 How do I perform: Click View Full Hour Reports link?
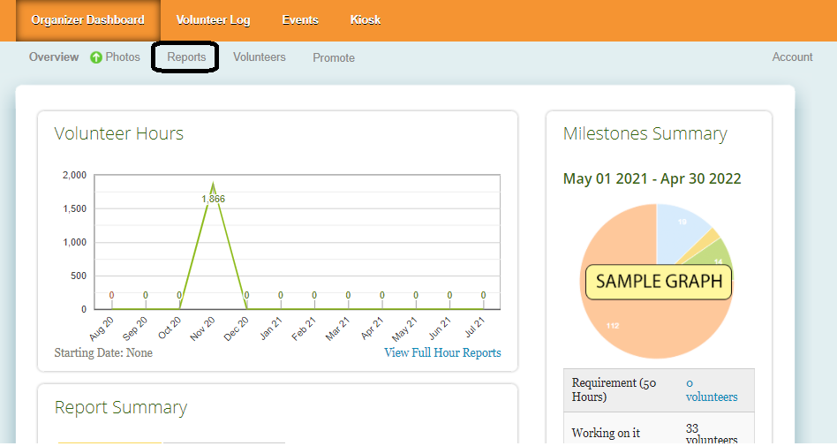pyautogui.click(x=442, y=352)
